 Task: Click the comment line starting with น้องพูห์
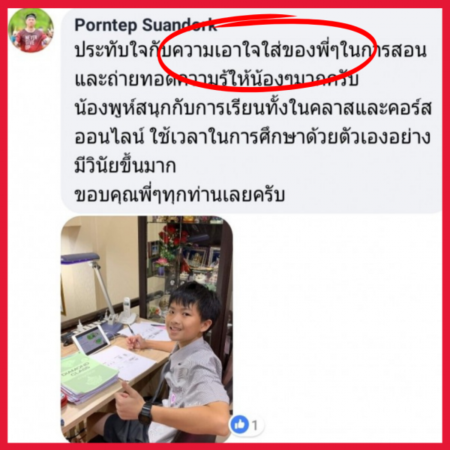(253, 109)
